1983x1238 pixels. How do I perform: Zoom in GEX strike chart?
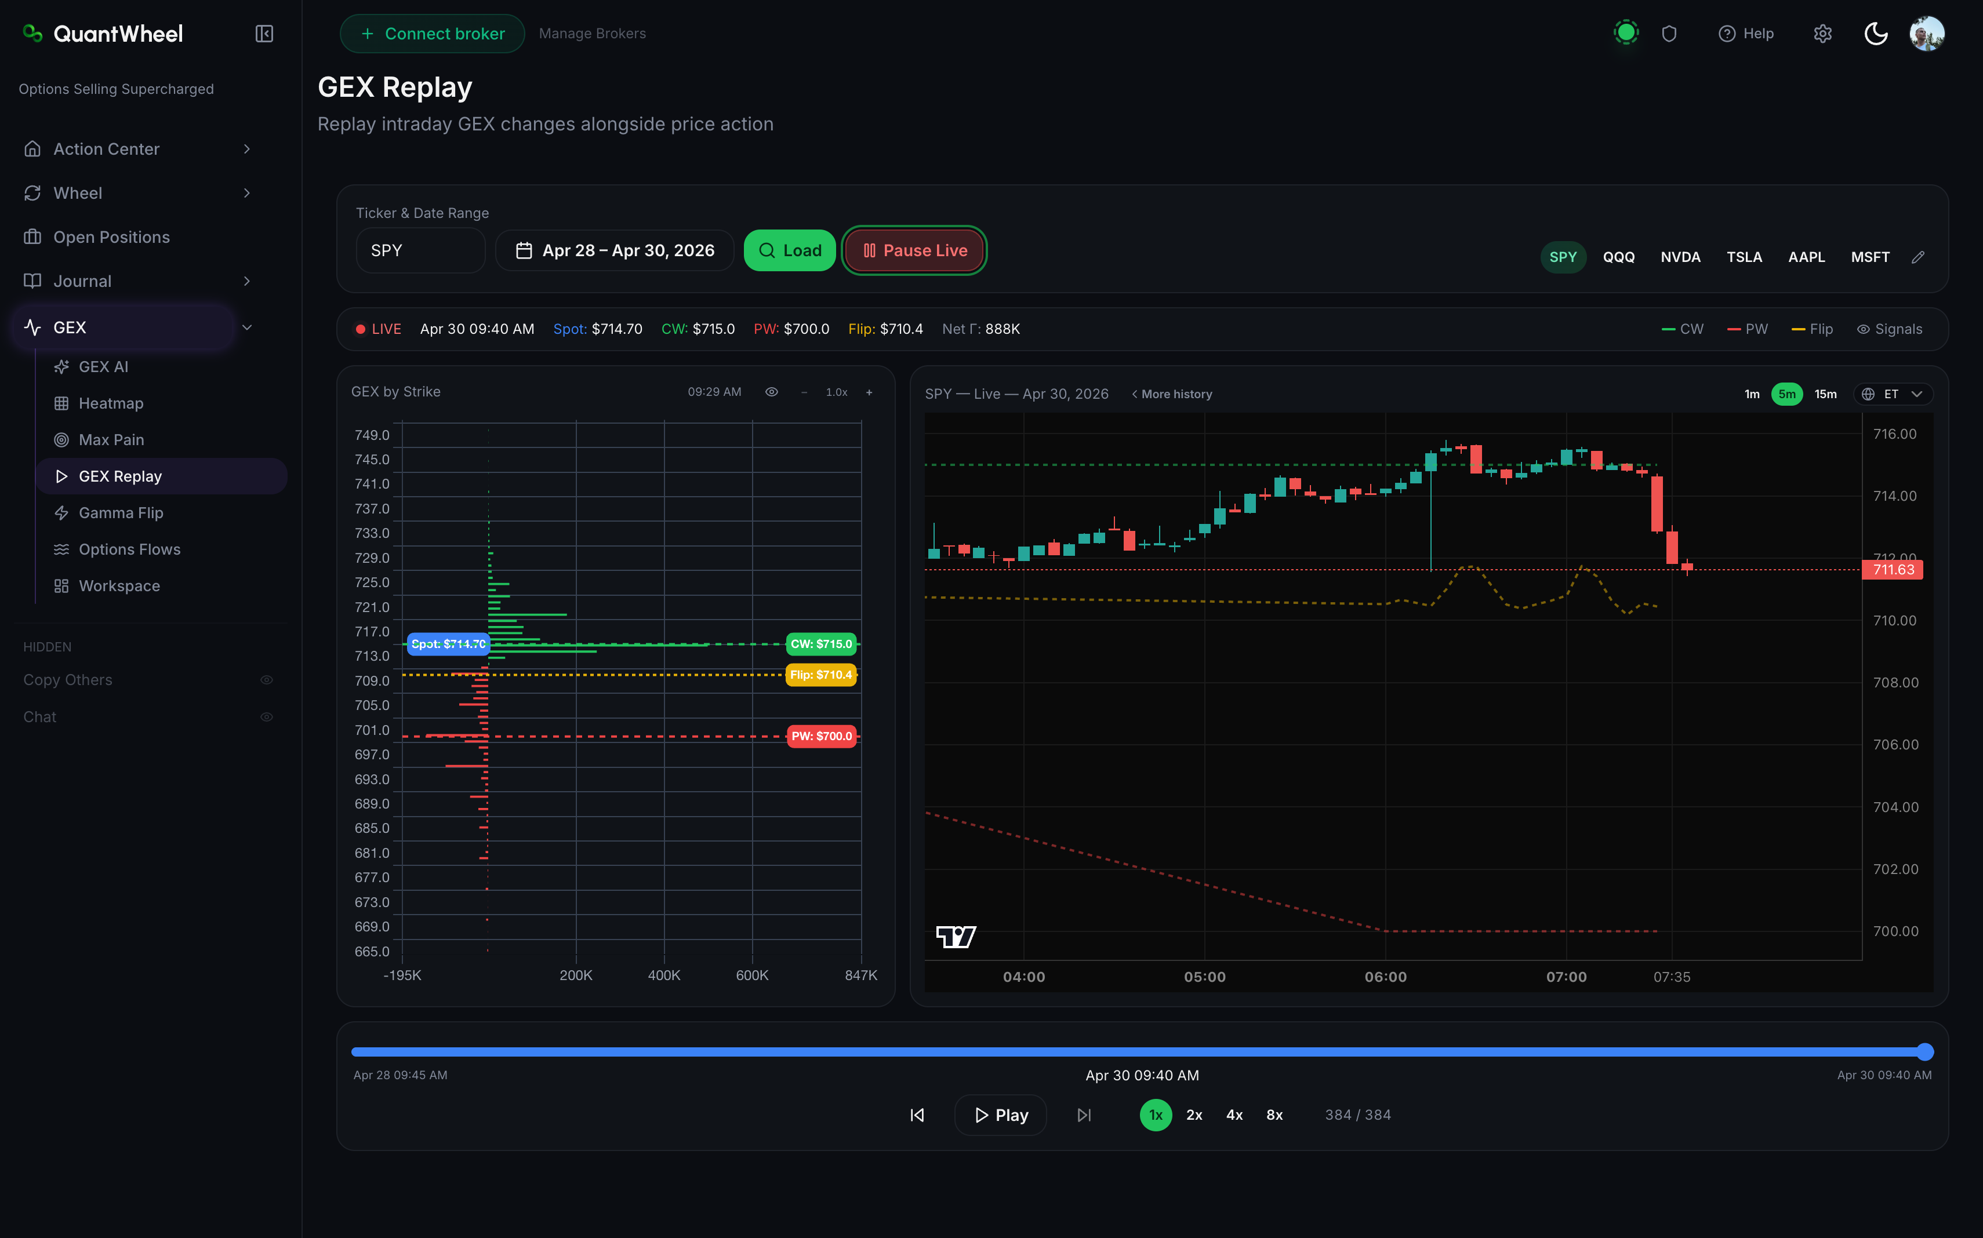pos(869,392)
